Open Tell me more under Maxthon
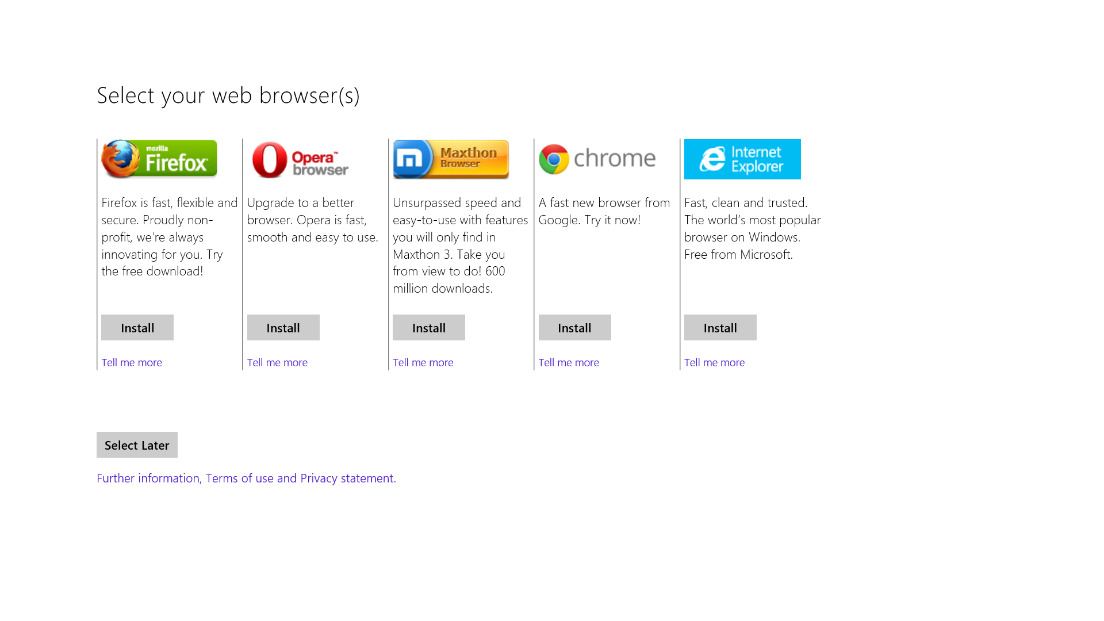The height and width of the screenshot is (621, 1104). coord(423,363)
